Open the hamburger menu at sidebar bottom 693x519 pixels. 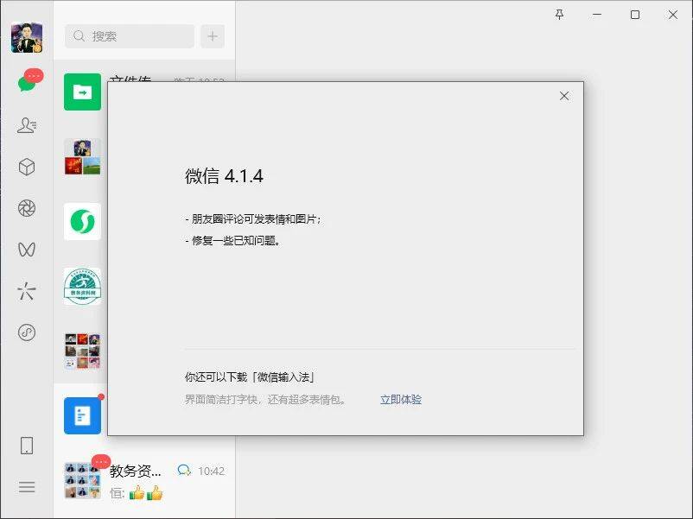[26, 488]
